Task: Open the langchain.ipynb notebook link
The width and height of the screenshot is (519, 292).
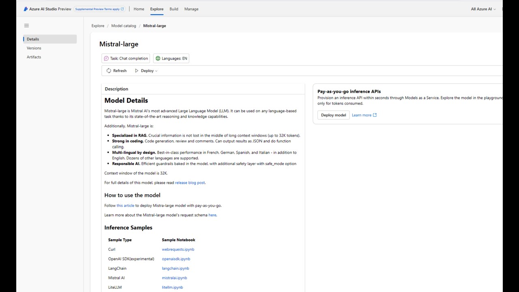Action: [176, 268]
